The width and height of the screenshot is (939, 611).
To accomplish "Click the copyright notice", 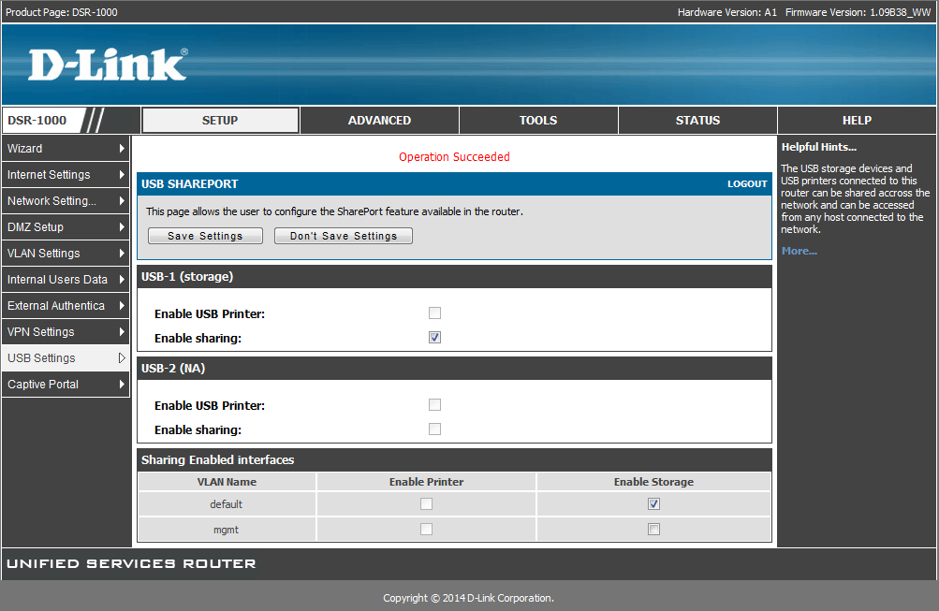I will pos(468,598).
